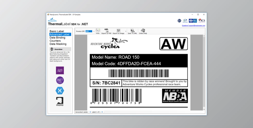Screen dimensions: 253x128
Task: Click the NBDA member logo on the label
Action: pyautogui.click(x=175, y=96)
